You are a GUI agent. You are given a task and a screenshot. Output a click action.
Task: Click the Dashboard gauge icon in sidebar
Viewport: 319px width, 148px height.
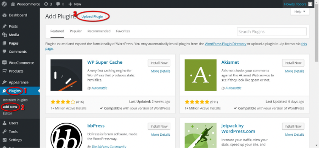(5, 15)
